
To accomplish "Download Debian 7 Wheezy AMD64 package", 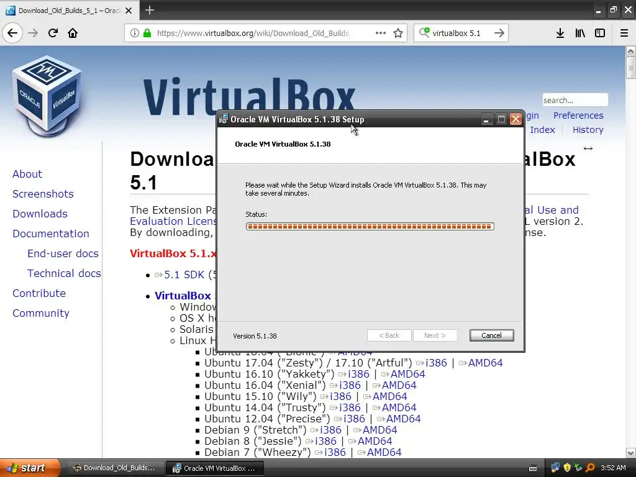I will (x=379, y=452).
